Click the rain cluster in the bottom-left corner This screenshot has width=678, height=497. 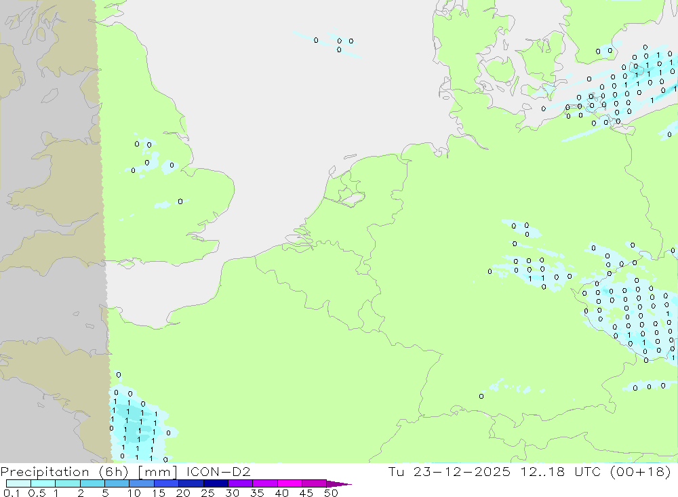click(136, 427)
